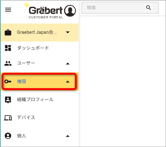Click the individual account circle icon
This screenshot has width=166, height=147.
coord(8,136)
